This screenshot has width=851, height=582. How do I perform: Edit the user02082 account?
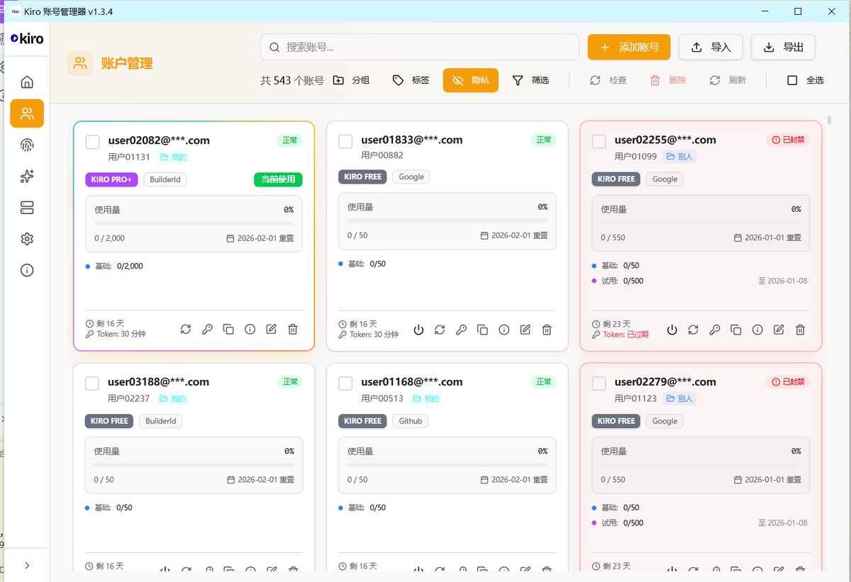tap(271, 329)
